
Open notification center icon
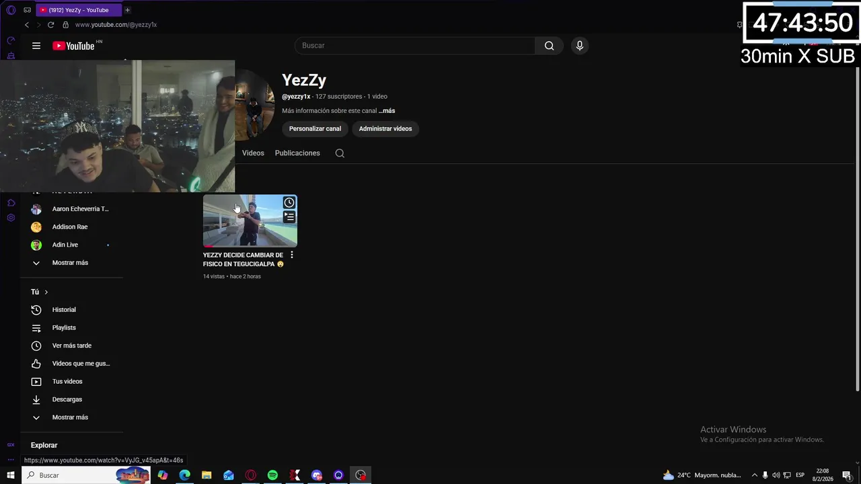(x=847, y=475)
